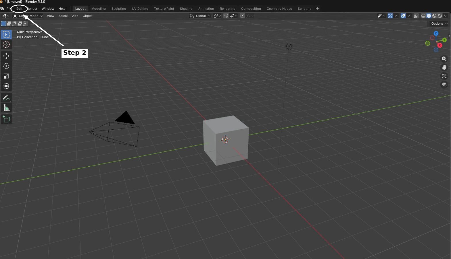Switch orthographic/perspective grid icon

[444, 85]
